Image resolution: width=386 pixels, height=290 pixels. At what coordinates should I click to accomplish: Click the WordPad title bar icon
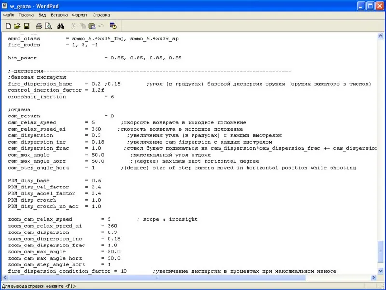coord(6,5)
